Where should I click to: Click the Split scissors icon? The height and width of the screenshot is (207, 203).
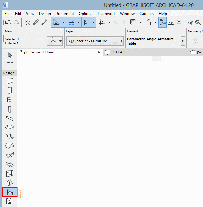pos(190,23)
